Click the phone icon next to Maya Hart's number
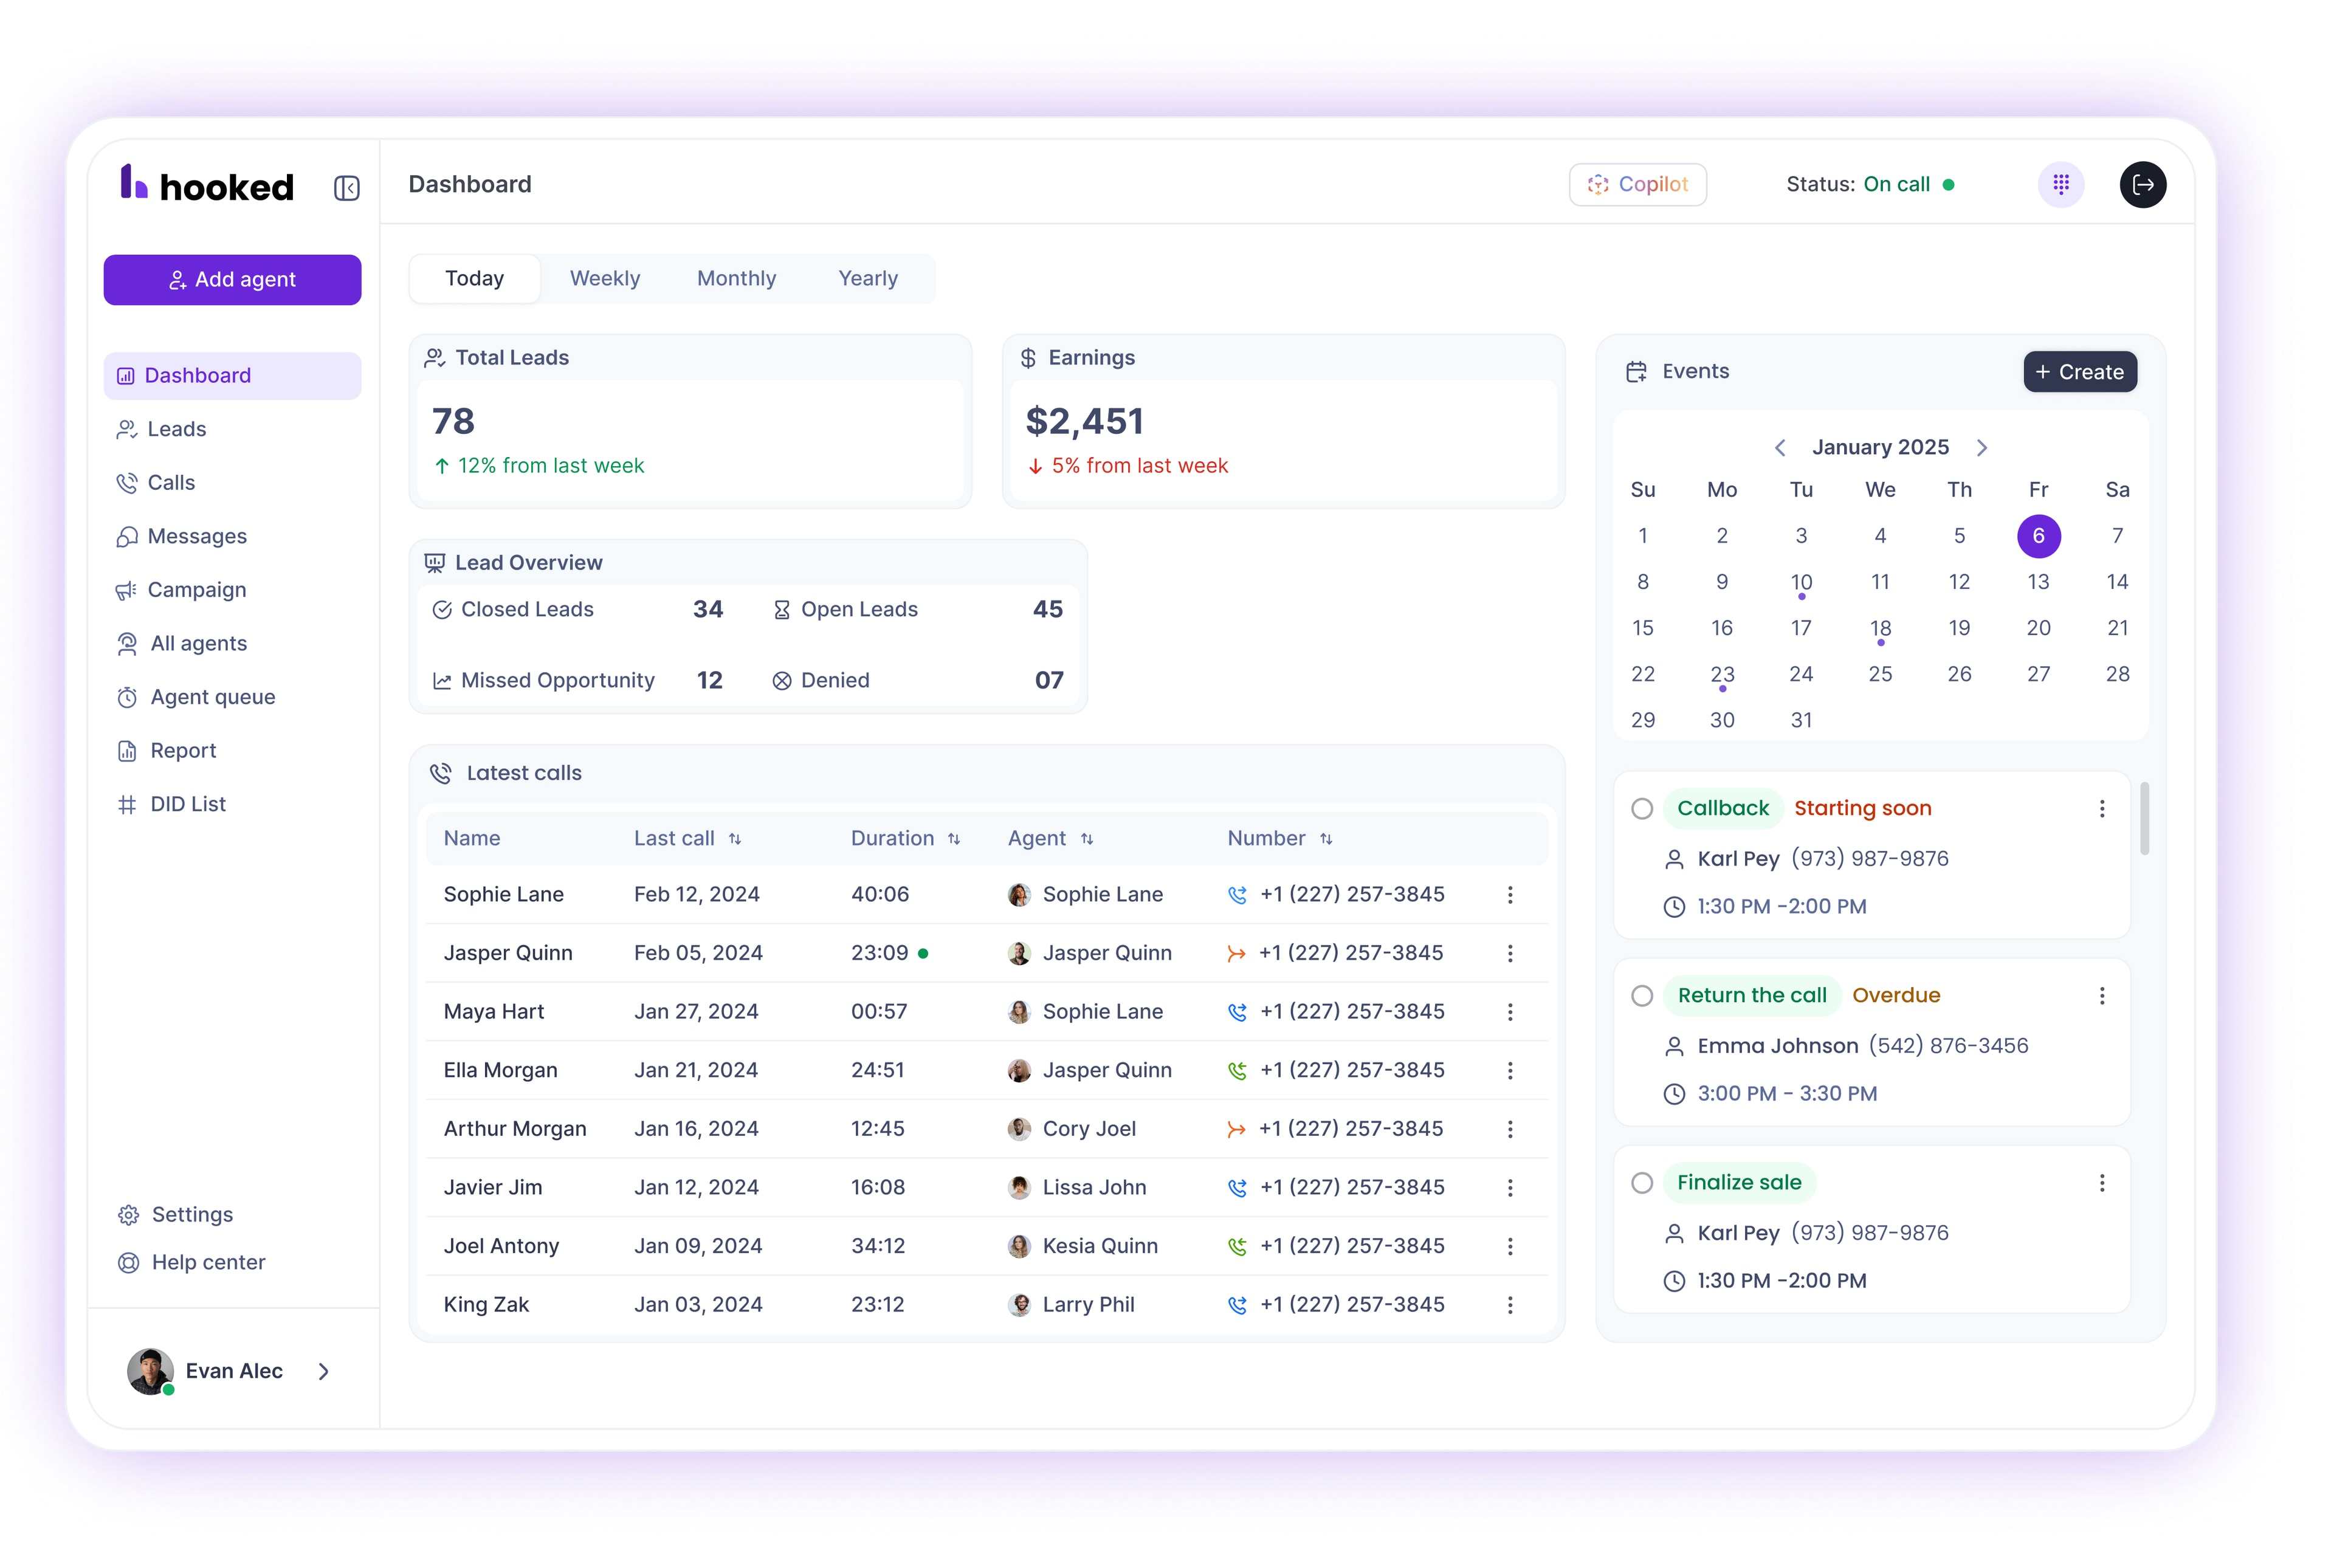This screenshot has height=1568, width=2334. click(1238, 1011)
